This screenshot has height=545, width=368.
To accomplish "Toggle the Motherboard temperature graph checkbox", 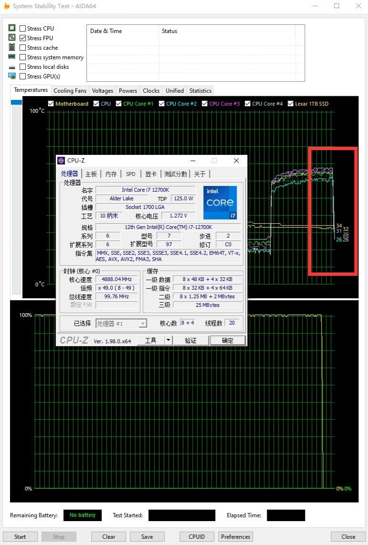I will (51, 104).
